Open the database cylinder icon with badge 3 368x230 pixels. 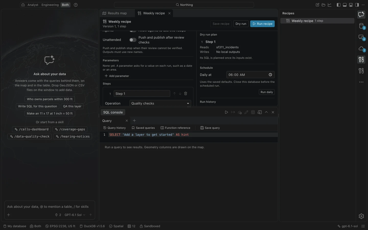coord(361,26)
